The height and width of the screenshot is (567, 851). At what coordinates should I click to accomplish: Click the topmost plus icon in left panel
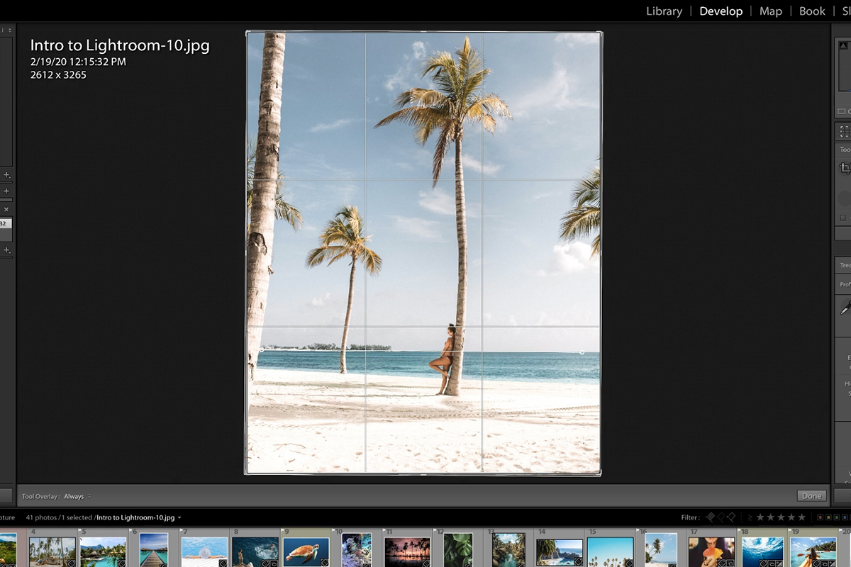[x=6, y=174]
